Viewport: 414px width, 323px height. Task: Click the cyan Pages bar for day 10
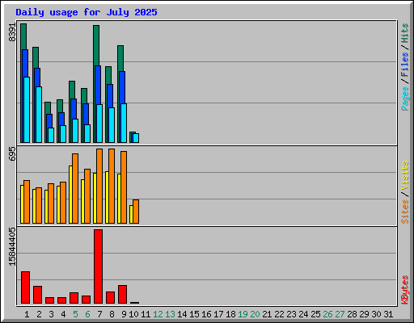(136, 138)
